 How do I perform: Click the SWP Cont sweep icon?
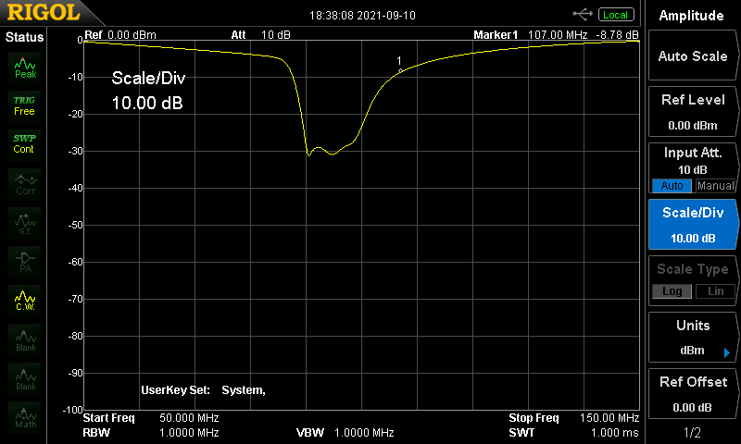pyautogui.click(x=25, y=143)
